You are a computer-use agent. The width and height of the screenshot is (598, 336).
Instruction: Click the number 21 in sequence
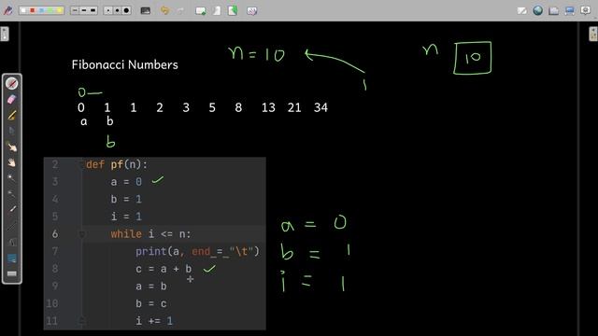point(294,108)
